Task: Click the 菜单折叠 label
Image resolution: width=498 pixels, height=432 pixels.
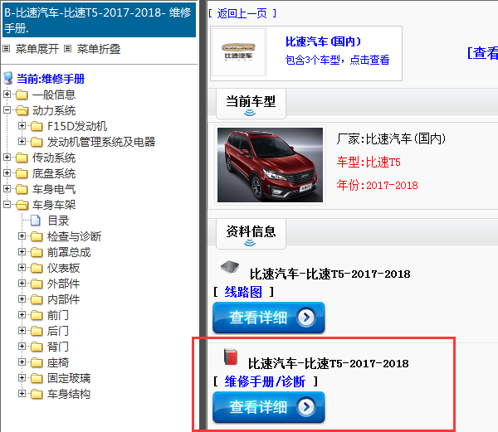Action: pos(99,49)
